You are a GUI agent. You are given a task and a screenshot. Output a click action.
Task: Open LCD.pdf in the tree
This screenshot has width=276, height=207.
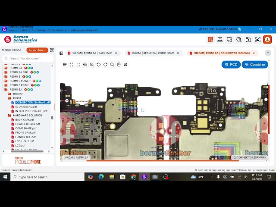[x=20, y=146]
